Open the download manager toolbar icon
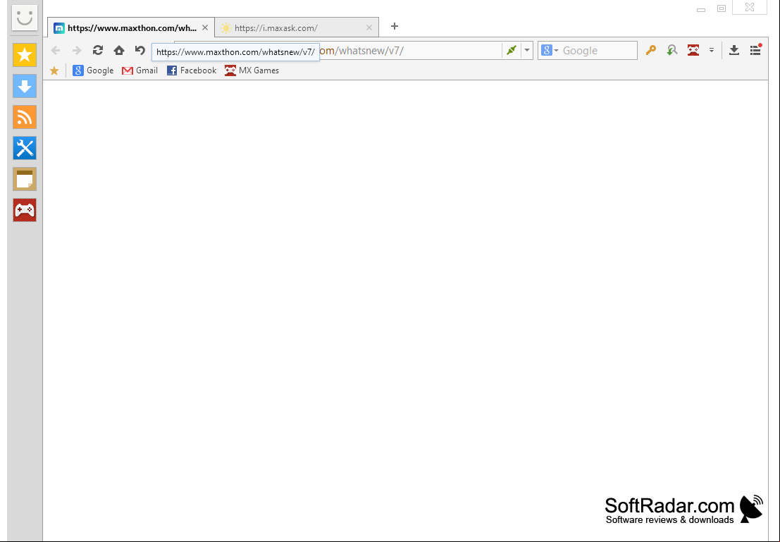Viewport: 780px width, 542px height. (734, 50)
